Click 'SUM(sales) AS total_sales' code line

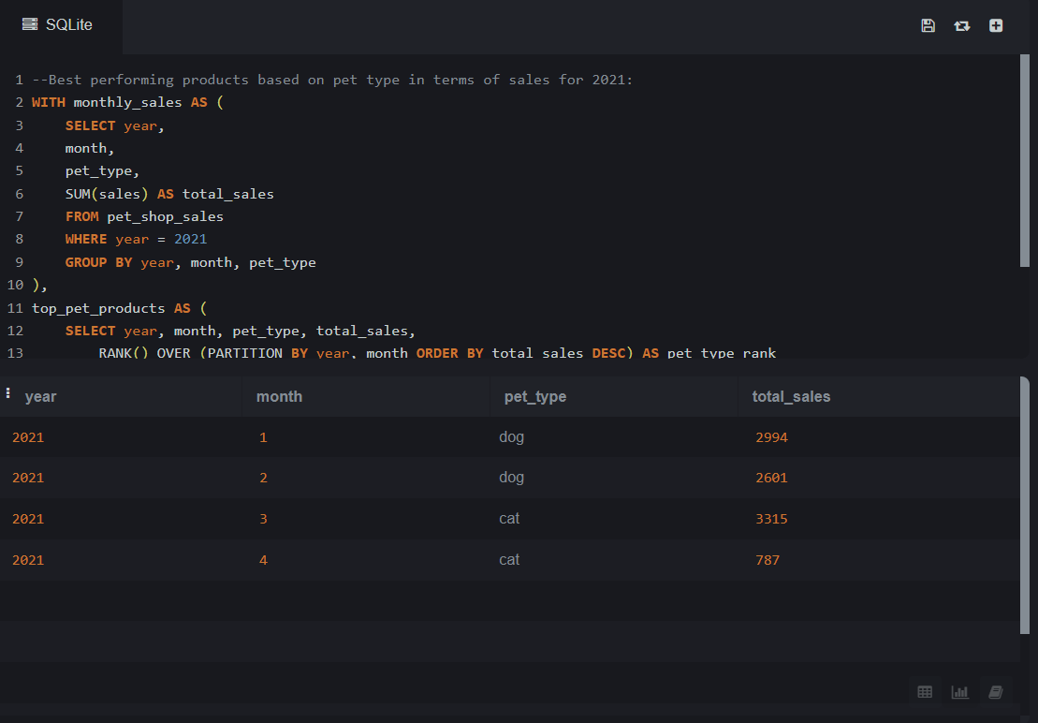[x=169, y=194]
